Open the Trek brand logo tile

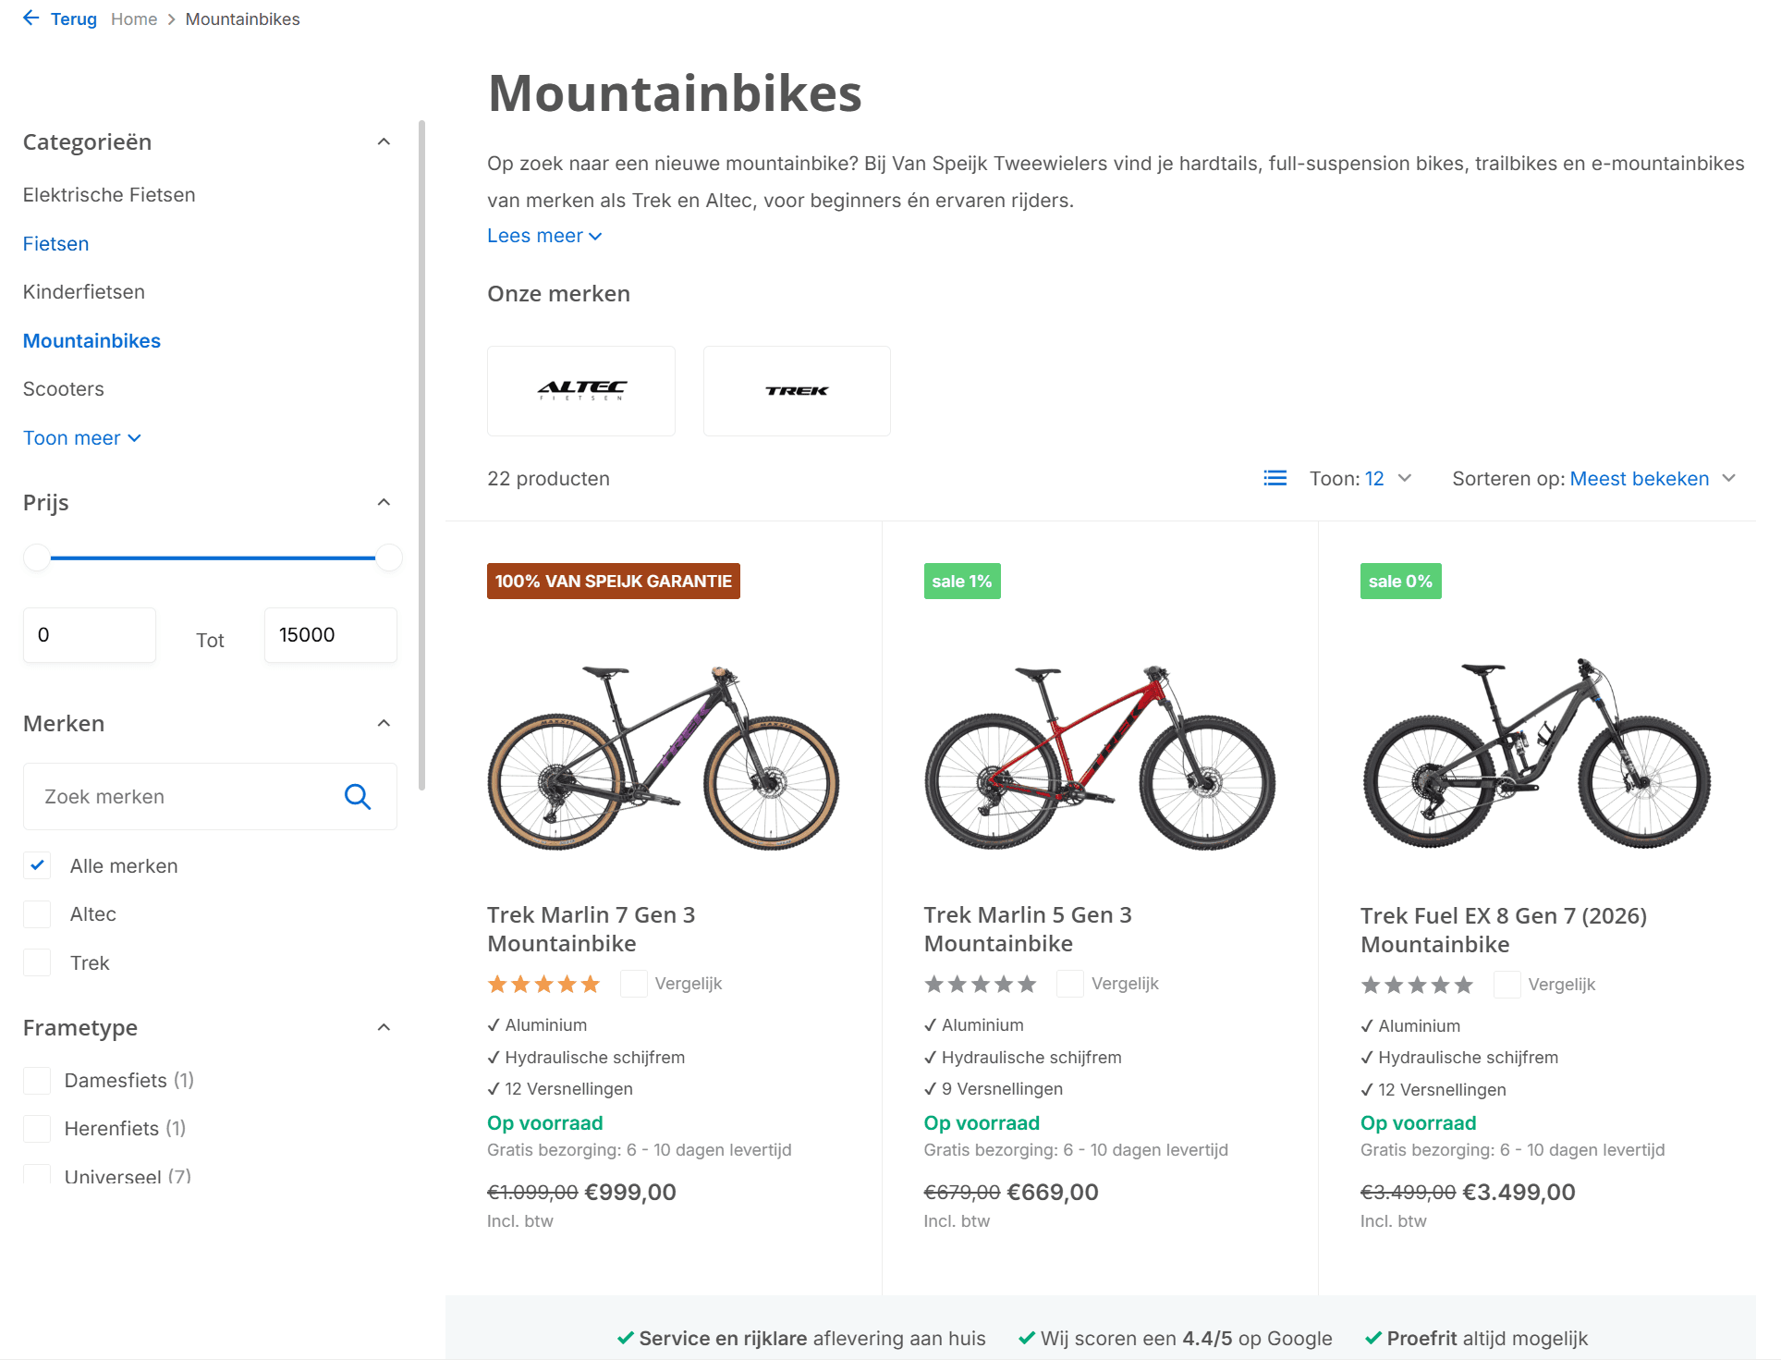coord(797,391)
